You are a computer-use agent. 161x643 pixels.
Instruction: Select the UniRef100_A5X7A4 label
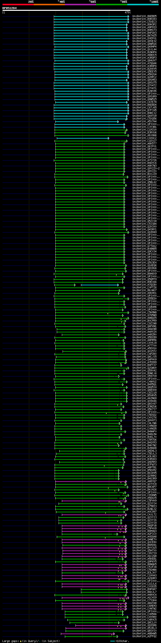144,122
